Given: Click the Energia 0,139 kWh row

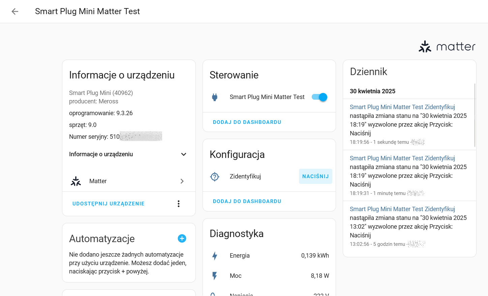Looking at the screenshot, I should [x=269, y=256].
